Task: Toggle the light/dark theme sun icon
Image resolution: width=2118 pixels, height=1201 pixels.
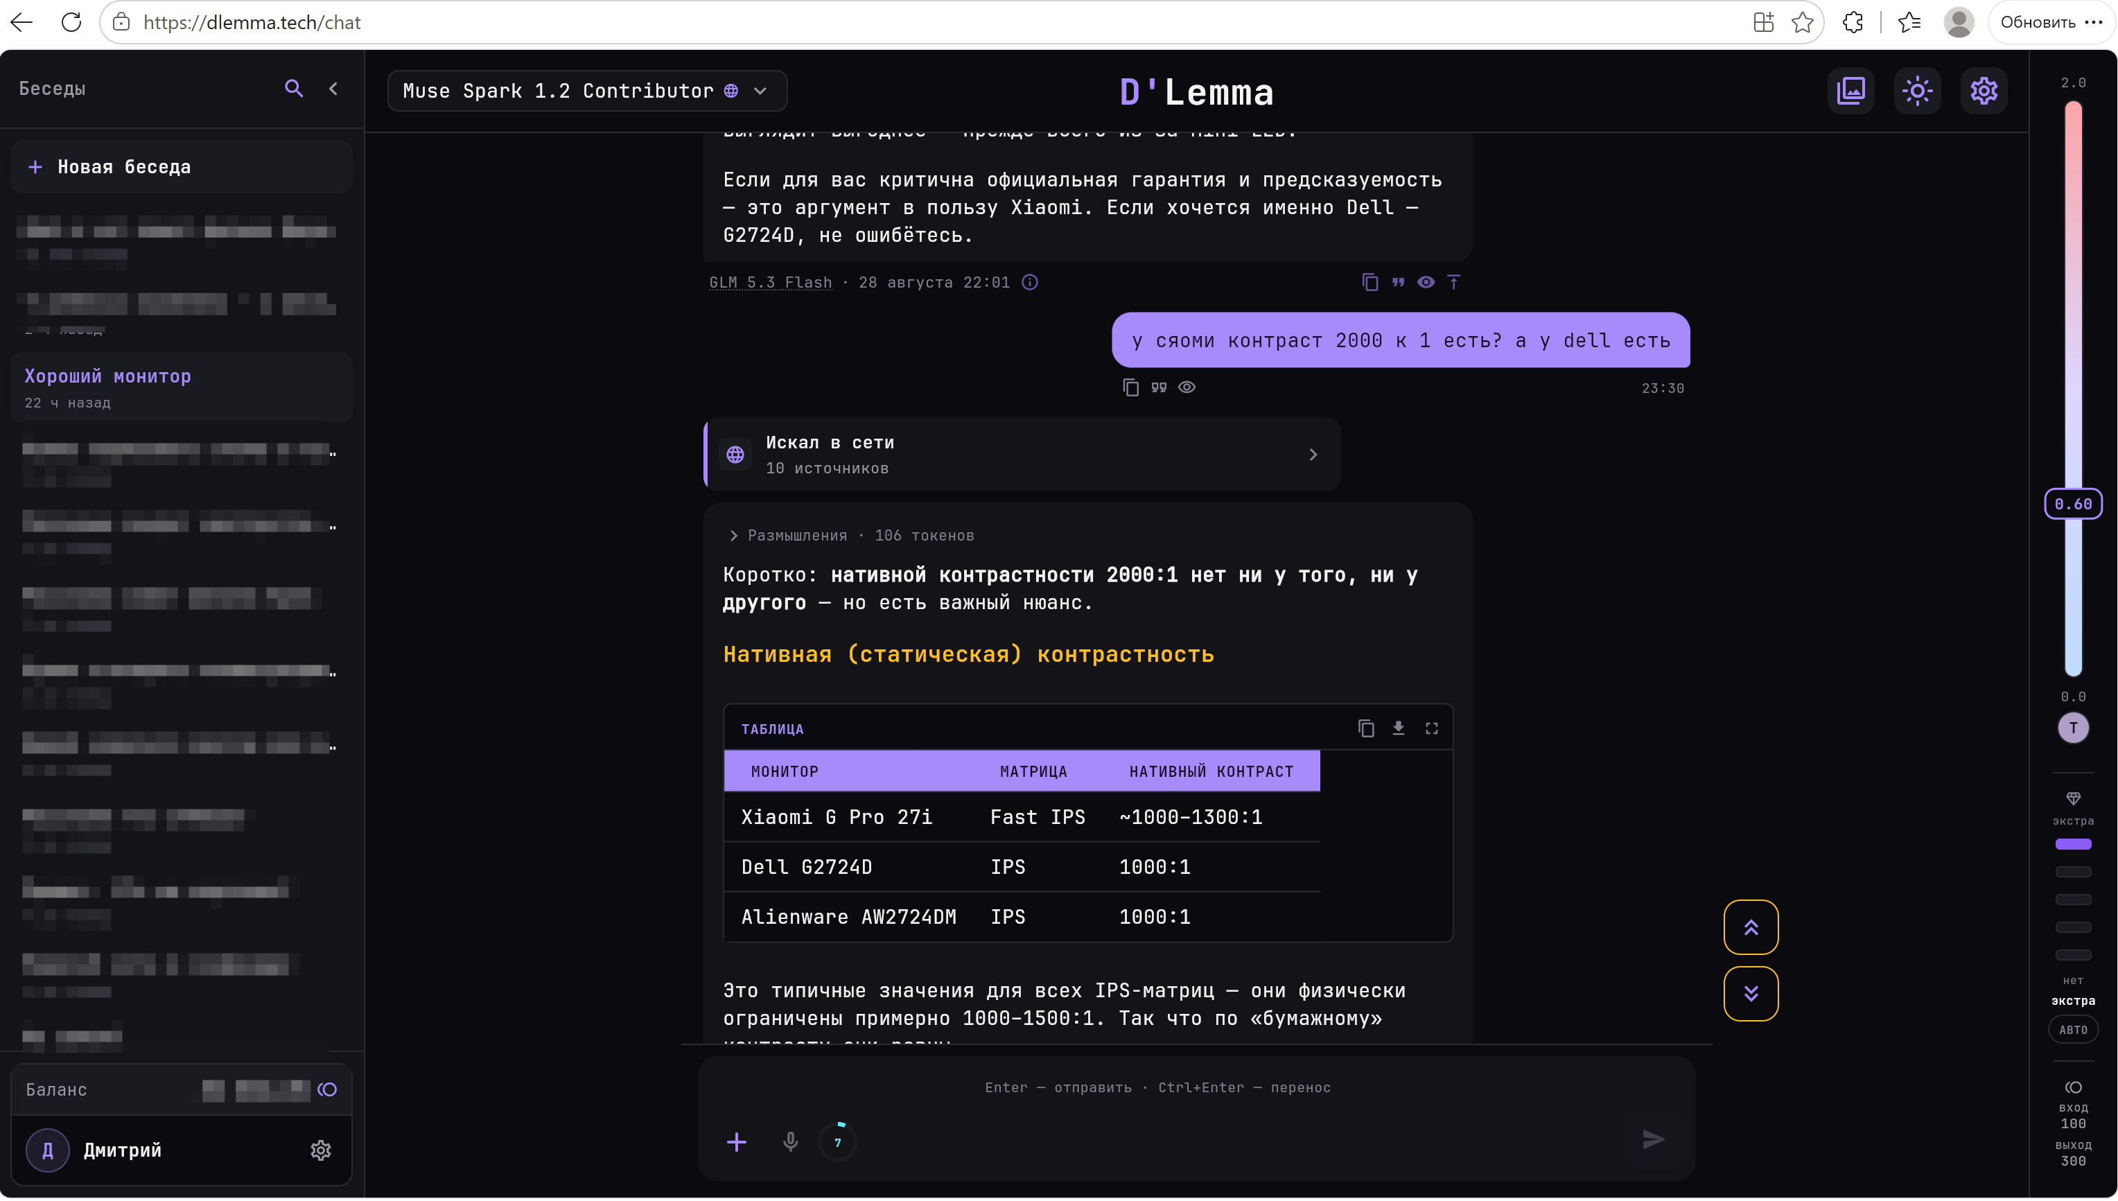Action: pos(1918,91)
